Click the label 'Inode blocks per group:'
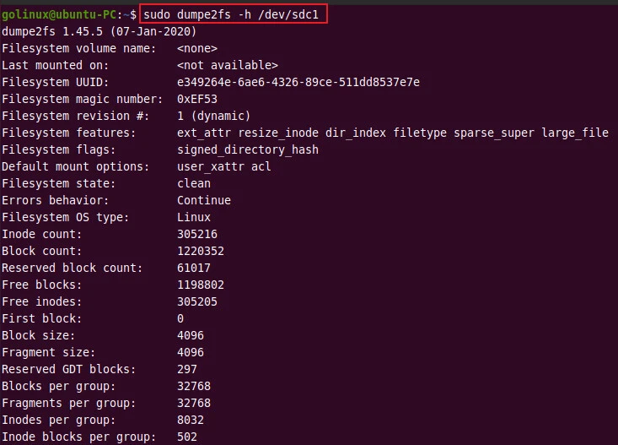618x445 pixels. pos(78,437)
